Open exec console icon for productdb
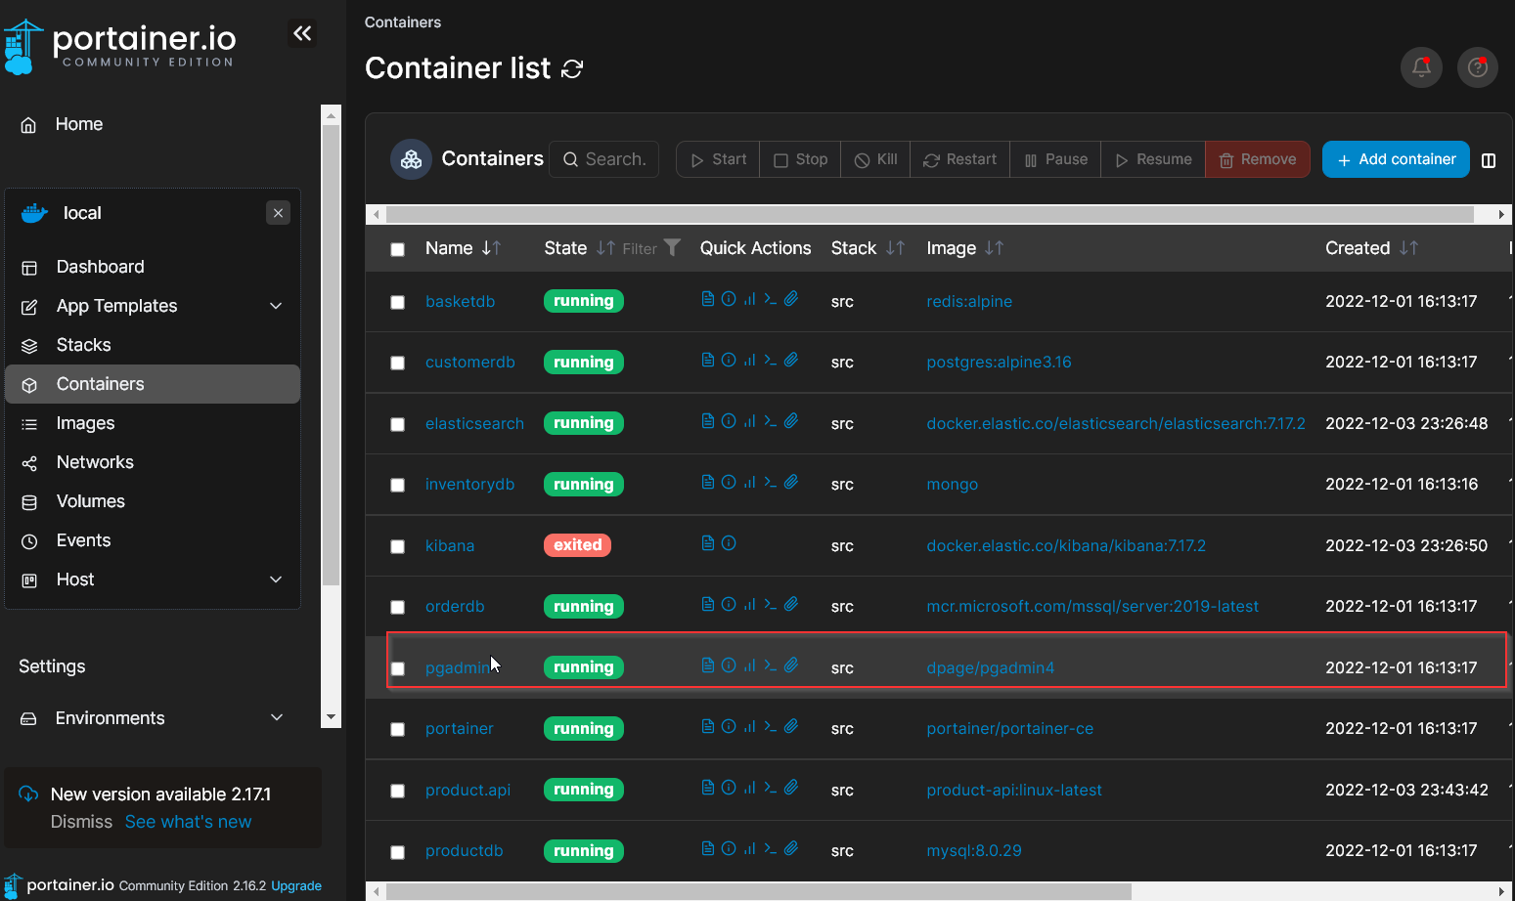The image size is (1515, 901). coord(770,848)
